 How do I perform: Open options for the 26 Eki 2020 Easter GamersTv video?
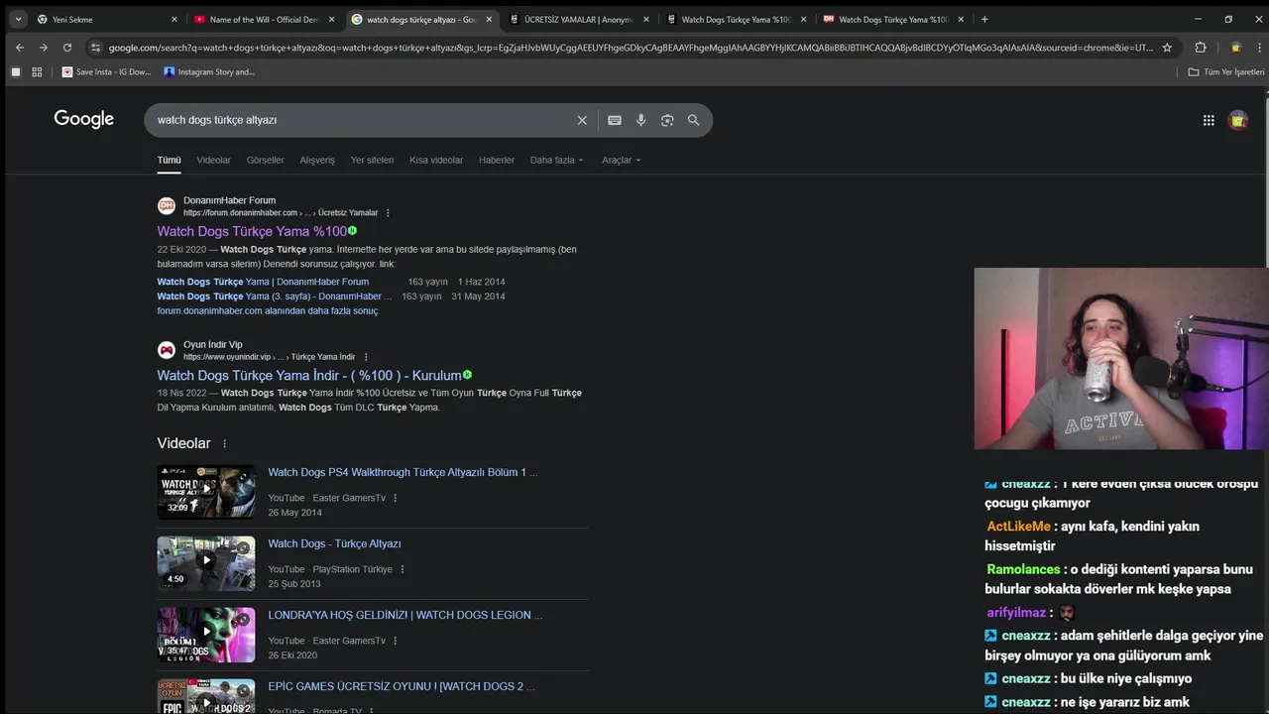[395, 641]
